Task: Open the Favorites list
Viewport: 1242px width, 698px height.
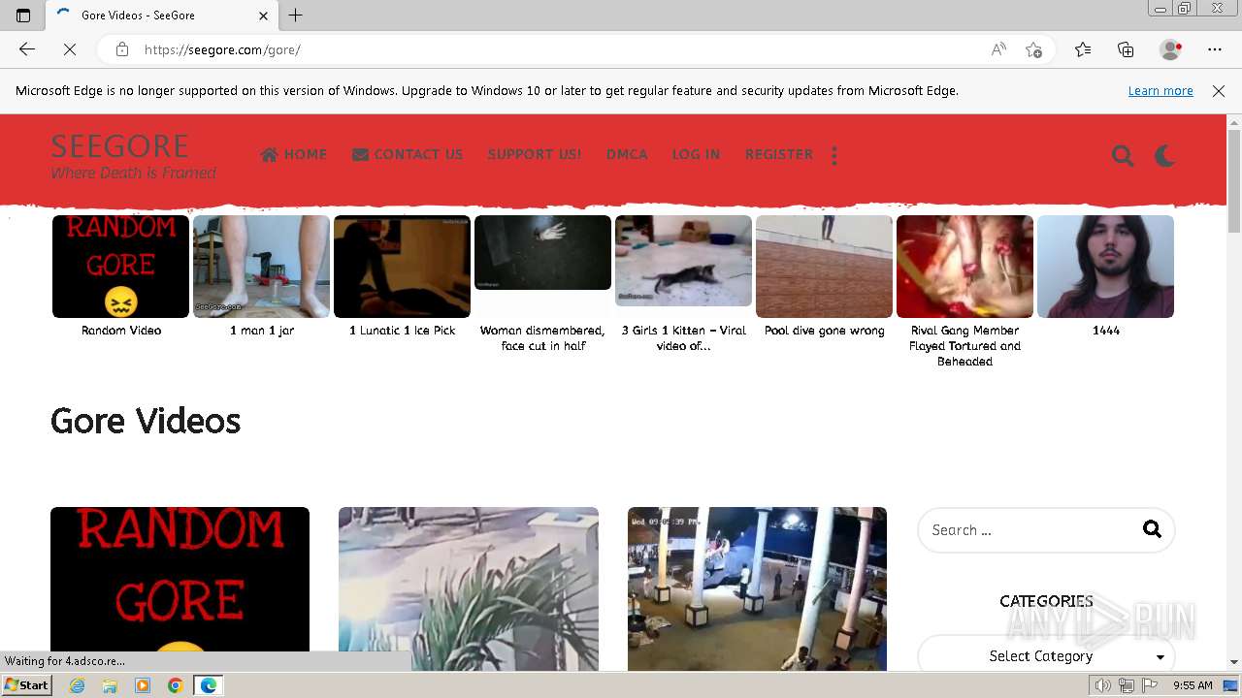Action: pos(1083,49)
